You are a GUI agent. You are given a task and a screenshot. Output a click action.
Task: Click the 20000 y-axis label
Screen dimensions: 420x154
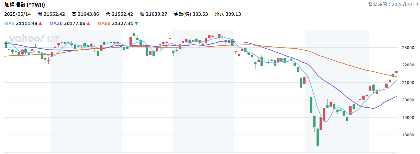coord(408,100)
